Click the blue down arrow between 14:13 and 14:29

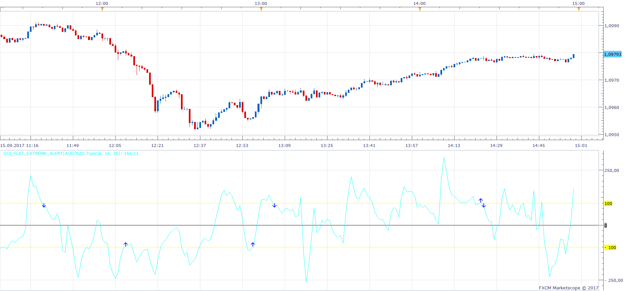[x=483, y=205]
